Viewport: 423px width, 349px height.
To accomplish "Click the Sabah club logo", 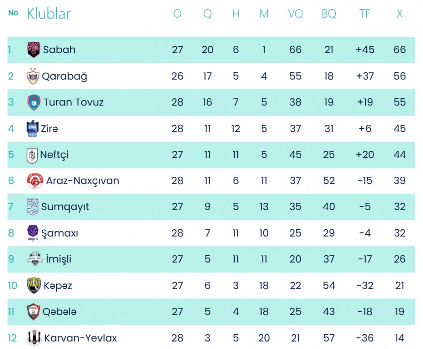I will pyautogui.click(x=33, y=50).
